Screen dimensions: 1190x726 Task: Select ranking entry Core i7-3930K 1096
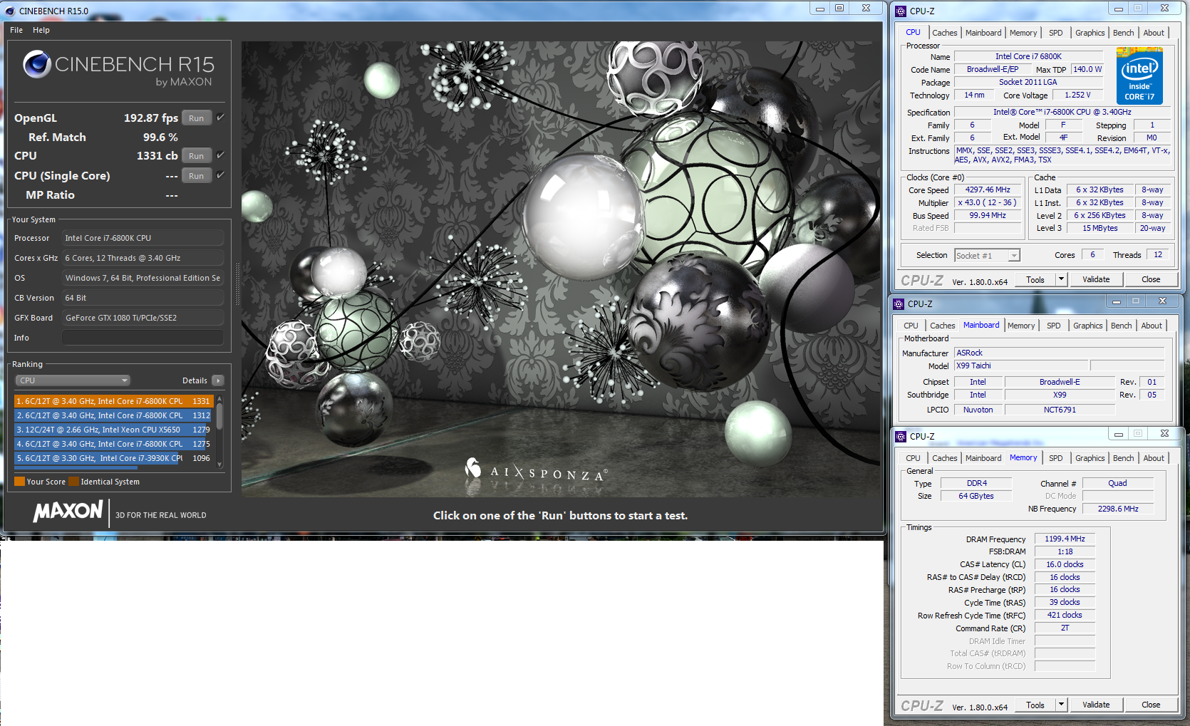[113, 458]
